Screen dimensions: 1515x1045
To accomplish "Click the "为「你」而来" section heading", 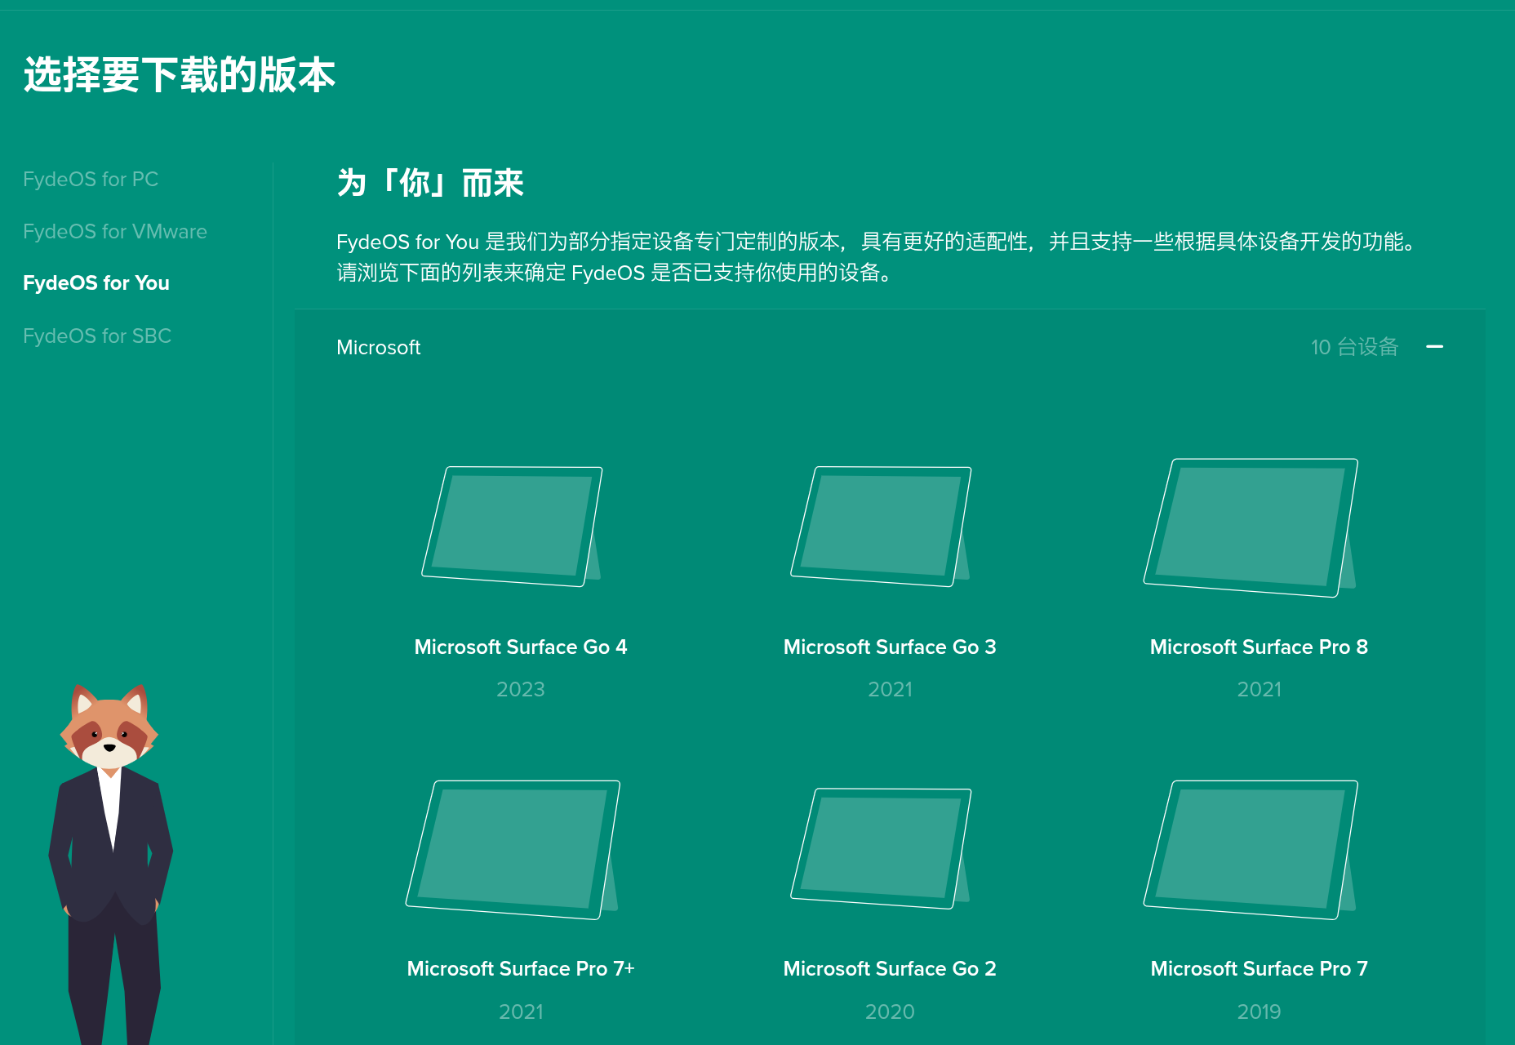I will [x=430, y=183].
